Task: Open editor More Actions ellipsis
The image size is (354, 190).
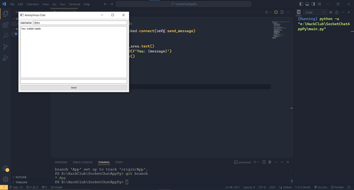Action: [288, 12]
